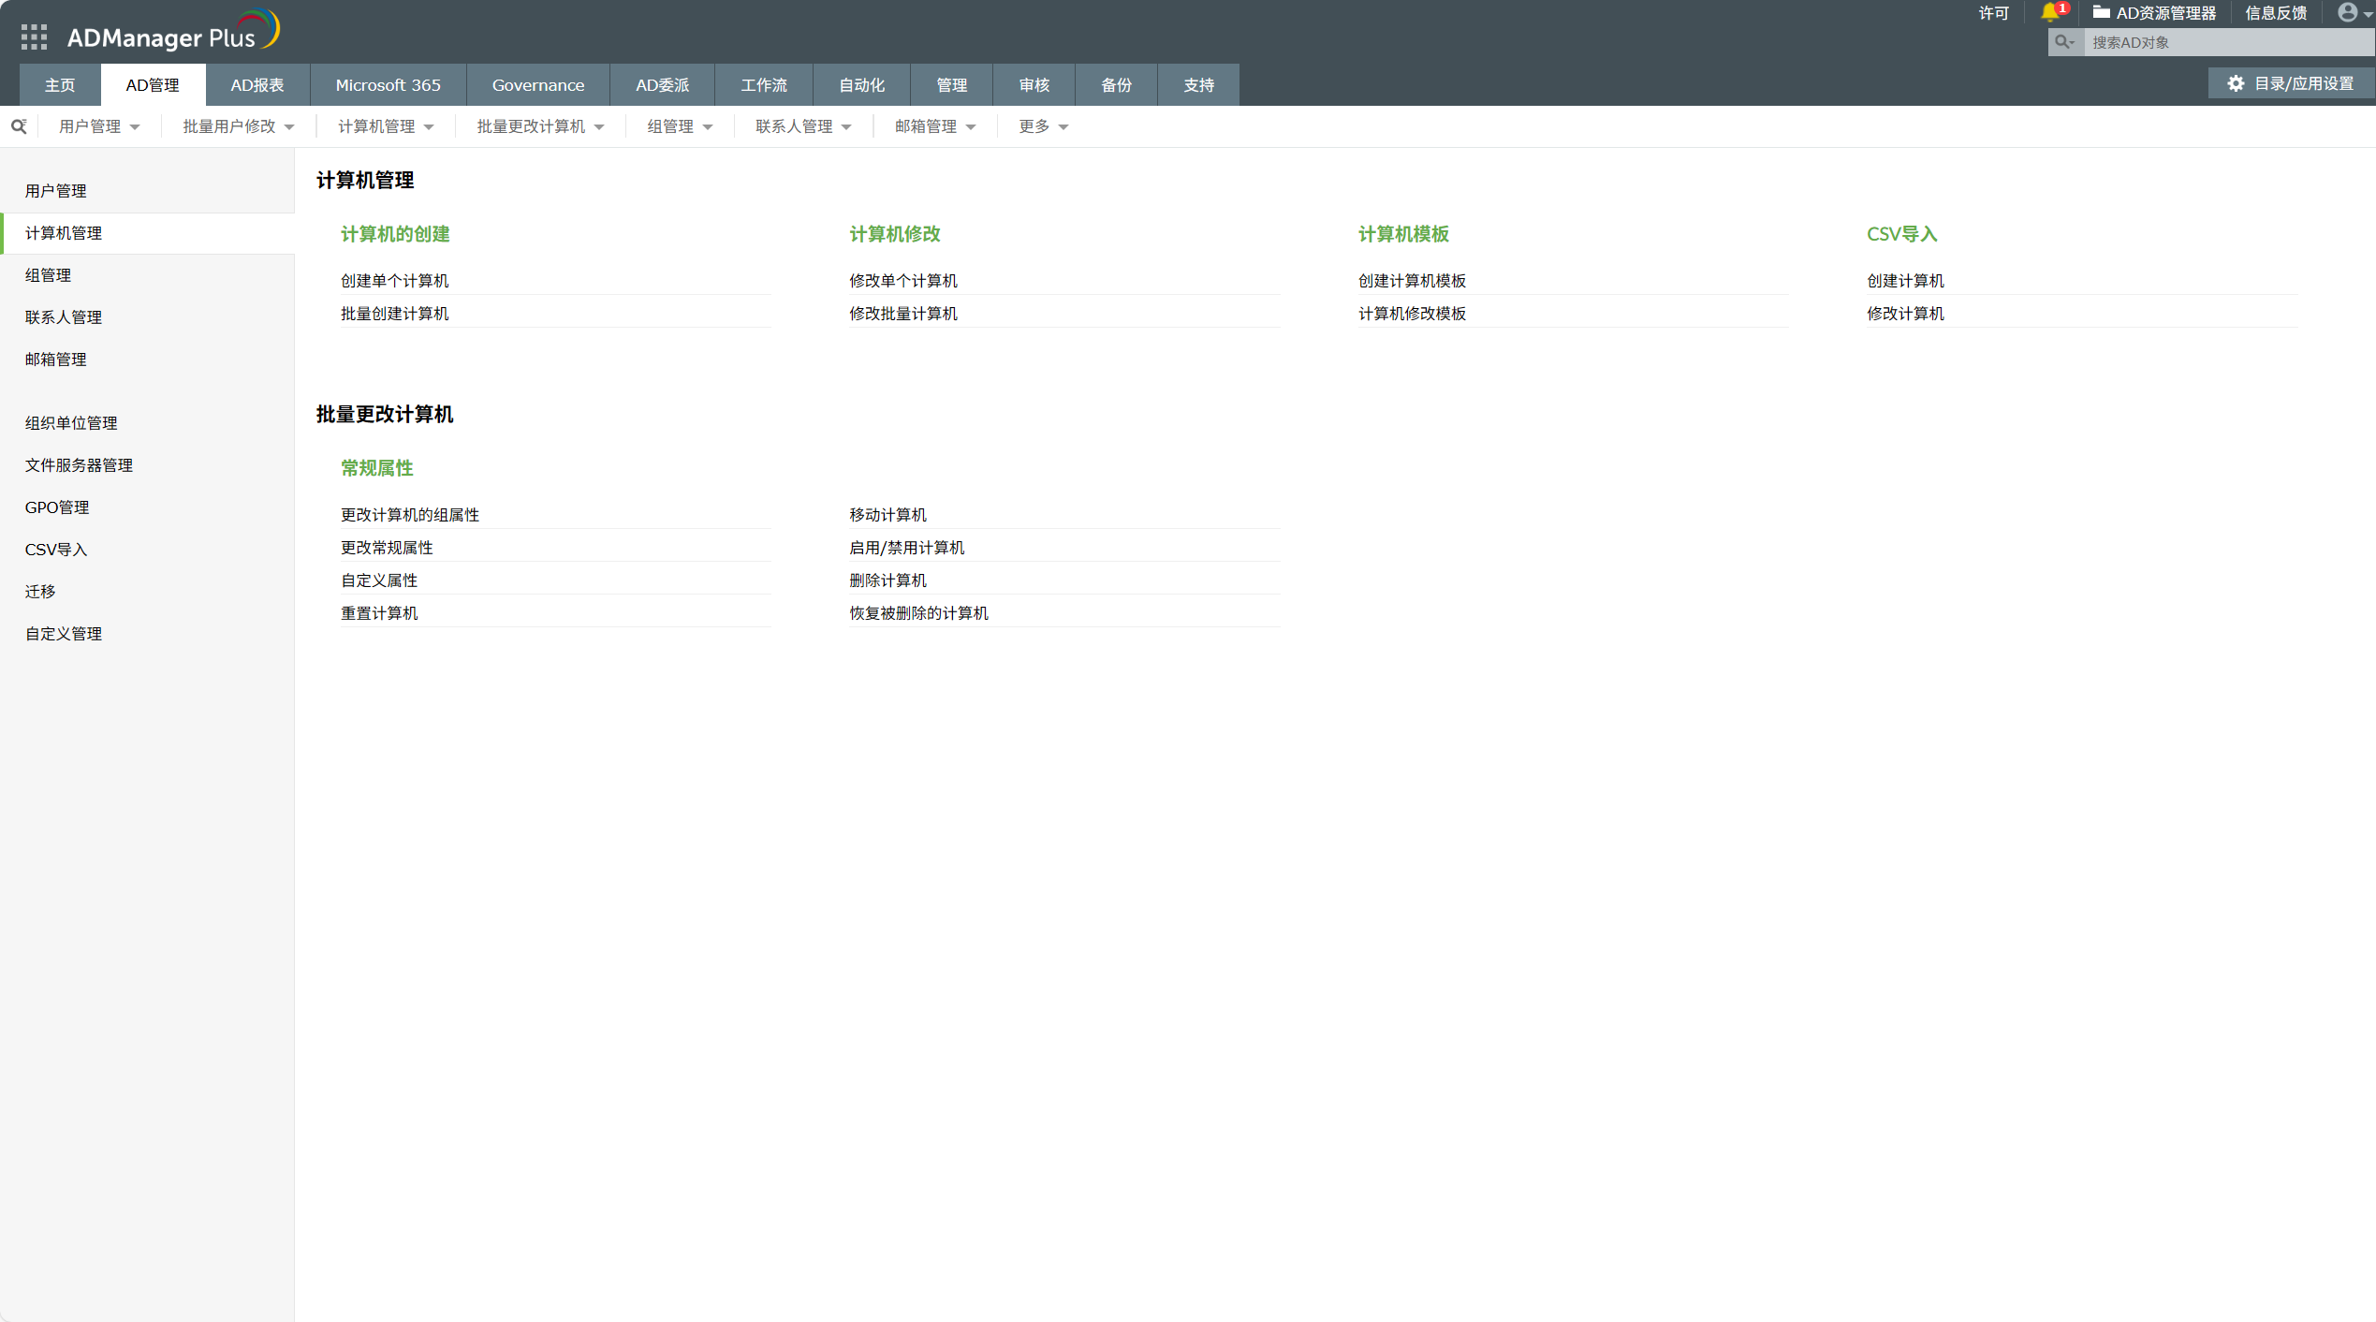The image size is (2376, 1322).
Task: Click the search magnifier in the navigation bar
Action: tap(19, 125)
